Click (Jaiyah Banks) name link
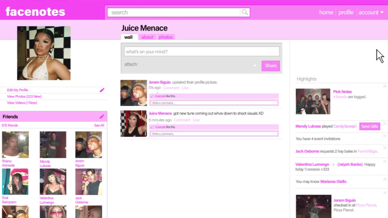Viewport: 388px width, 218px height. pyautogui.click(x=350, y=164)
